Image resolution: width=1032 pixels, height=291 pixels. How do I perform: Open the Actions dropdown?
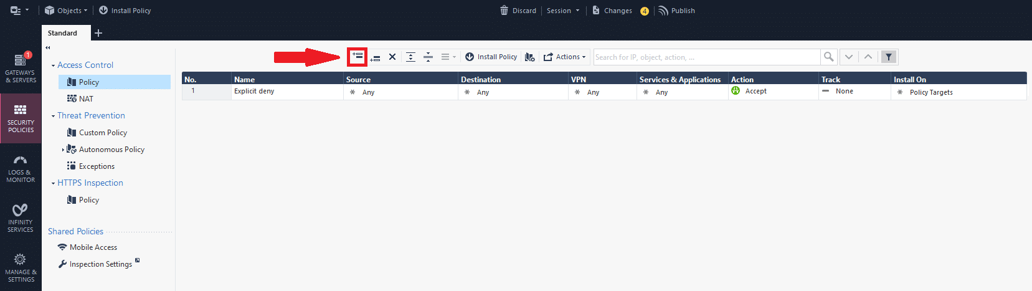(x=564, y=57)
